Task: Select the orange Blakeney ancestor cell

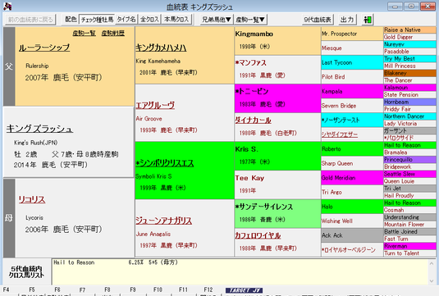Action: 410,73
